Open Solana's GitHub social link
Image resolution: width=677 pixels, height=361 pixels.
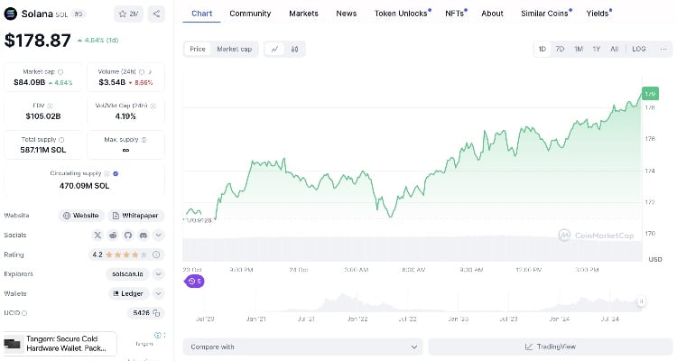pyautogui.click(x=128, y=235)
